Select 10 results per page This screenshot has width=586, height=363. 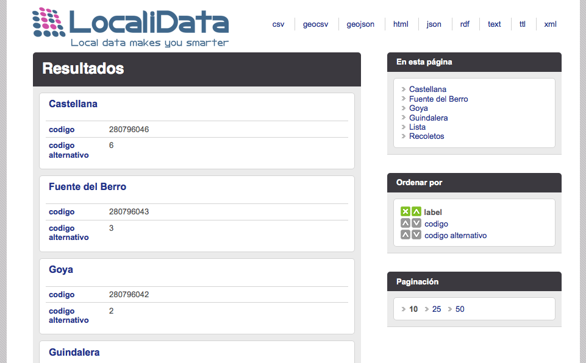pyautogui.click(x=413, y=309)
